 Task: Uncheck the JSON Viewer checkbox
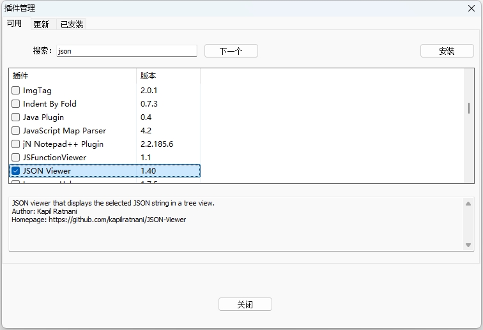coord(16,171)
